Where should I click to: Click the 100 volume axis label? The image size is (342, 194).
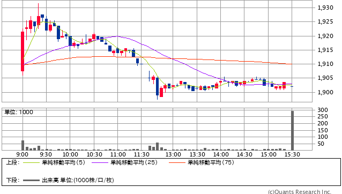(x=323, y=137)
